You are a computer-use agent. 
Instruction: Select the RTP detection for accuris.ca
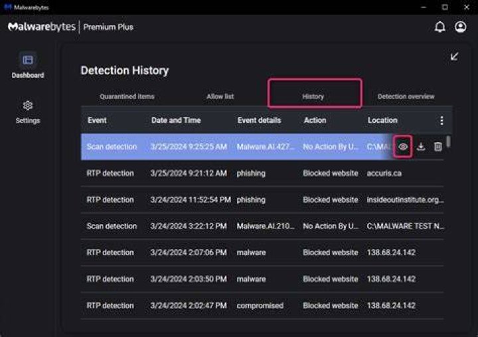pos(262,173)
